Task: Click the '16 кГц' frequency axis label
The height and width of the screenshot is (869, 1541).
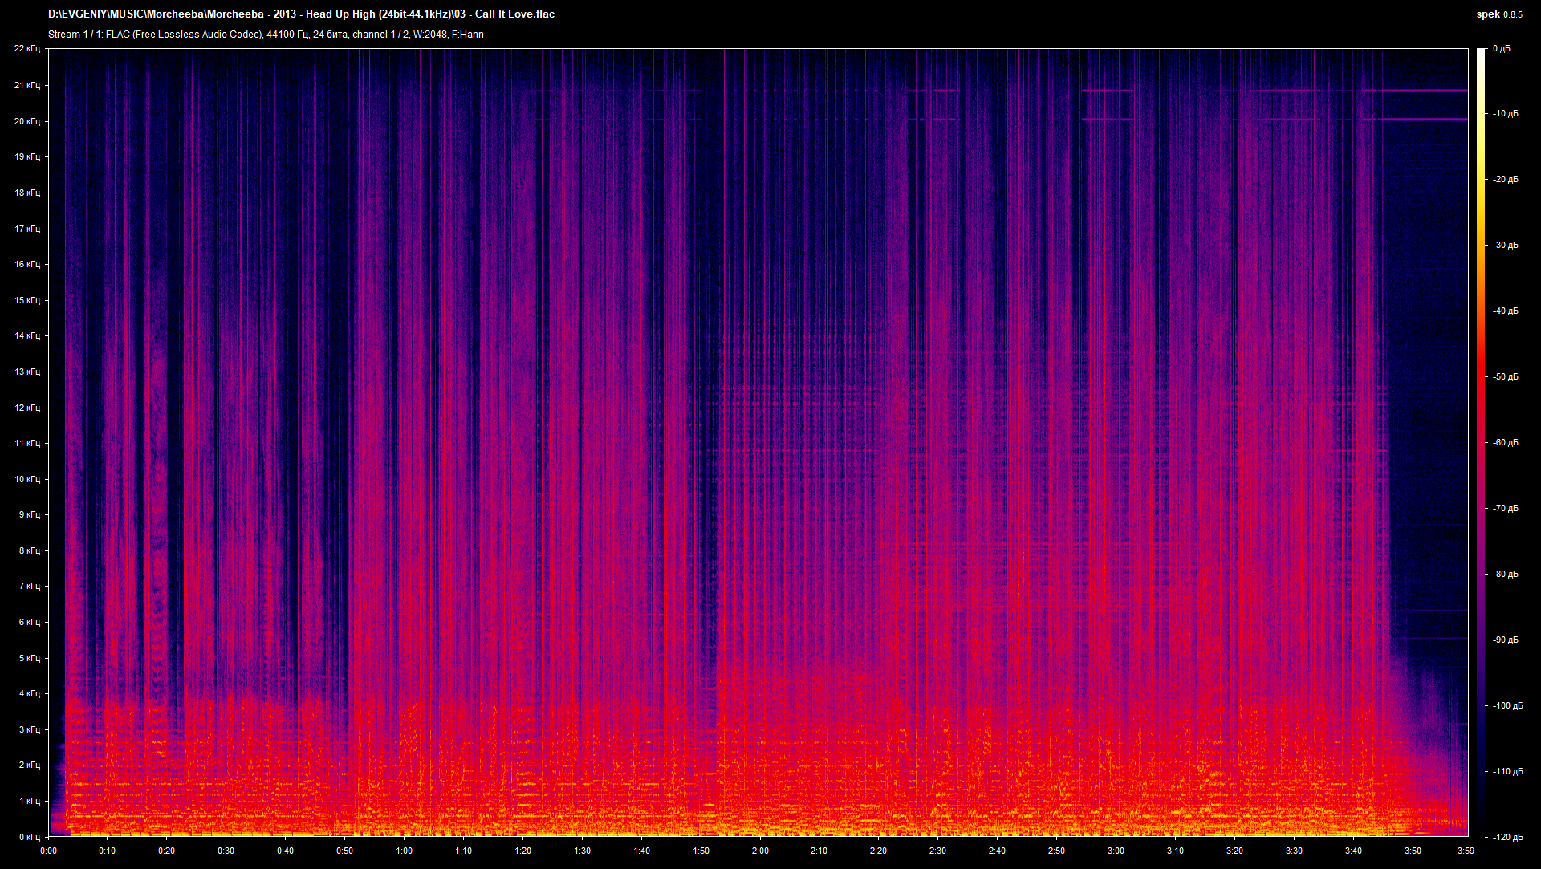Action: coord(27,264)
